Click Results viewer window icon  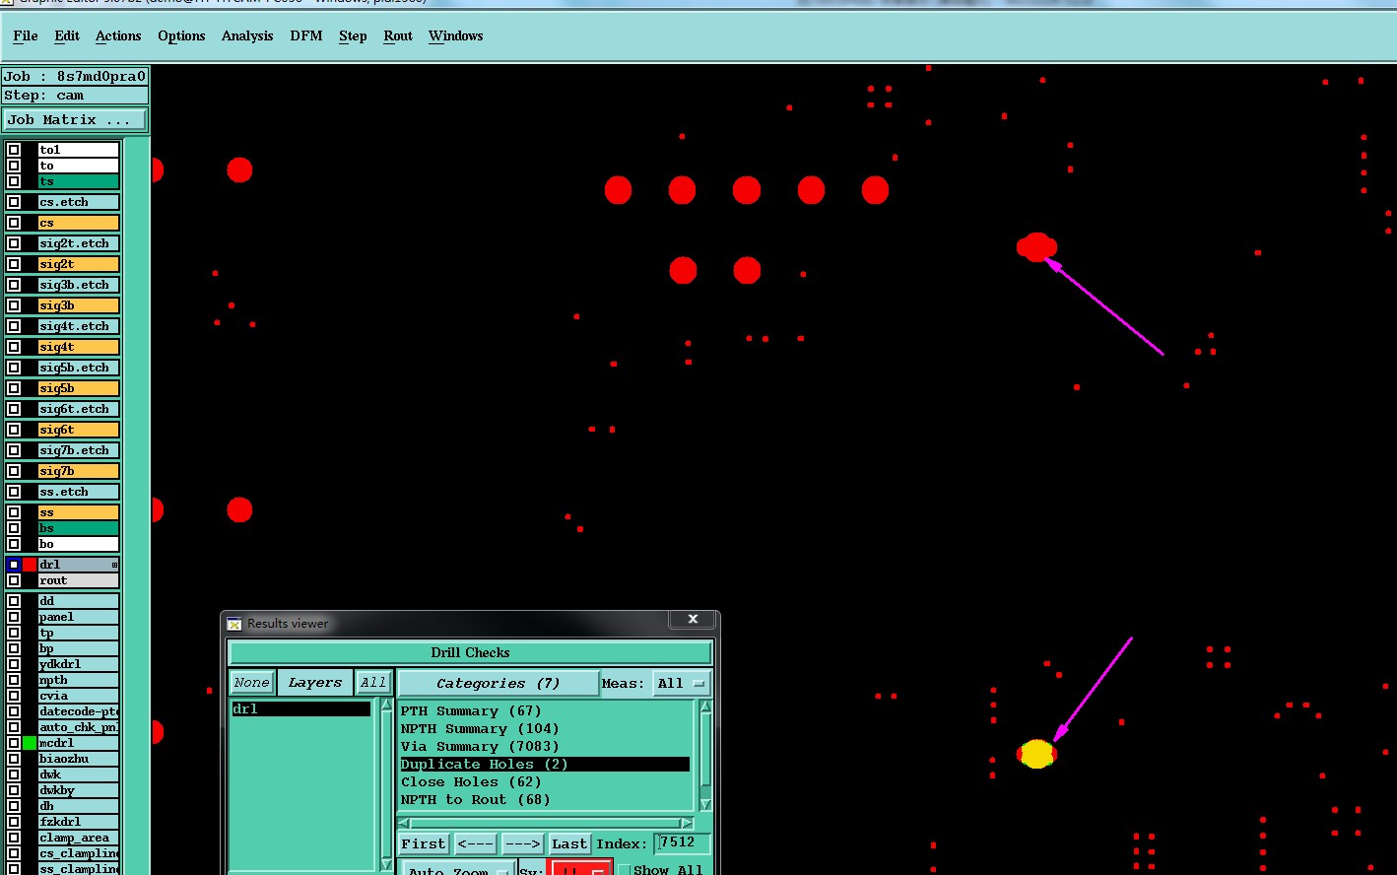pyautogui.click(x=234, y=624)
